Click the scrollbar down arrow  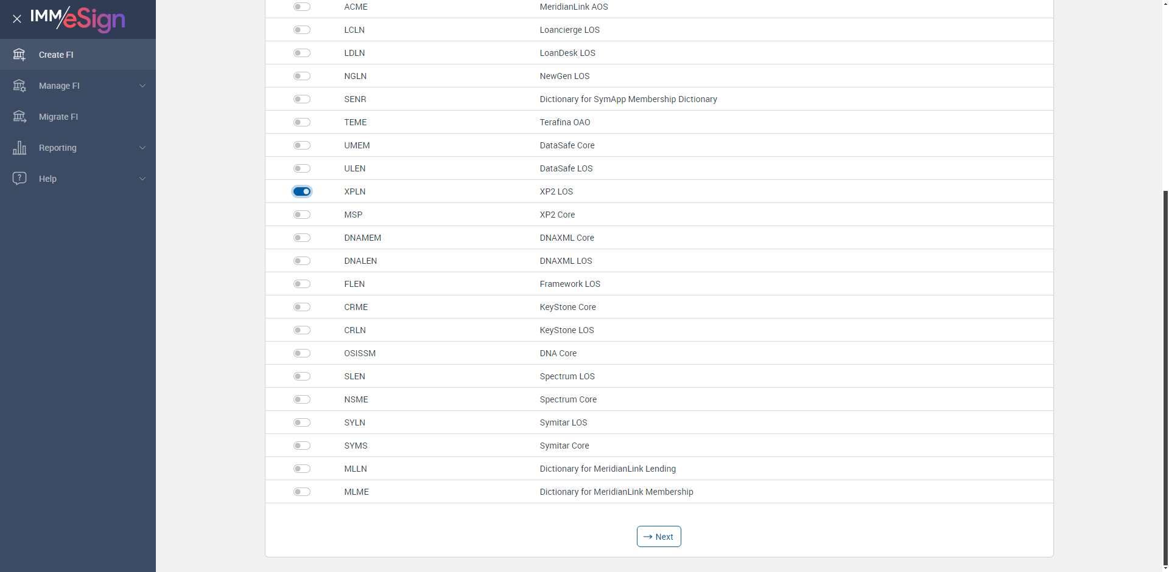click(1165, 568)
